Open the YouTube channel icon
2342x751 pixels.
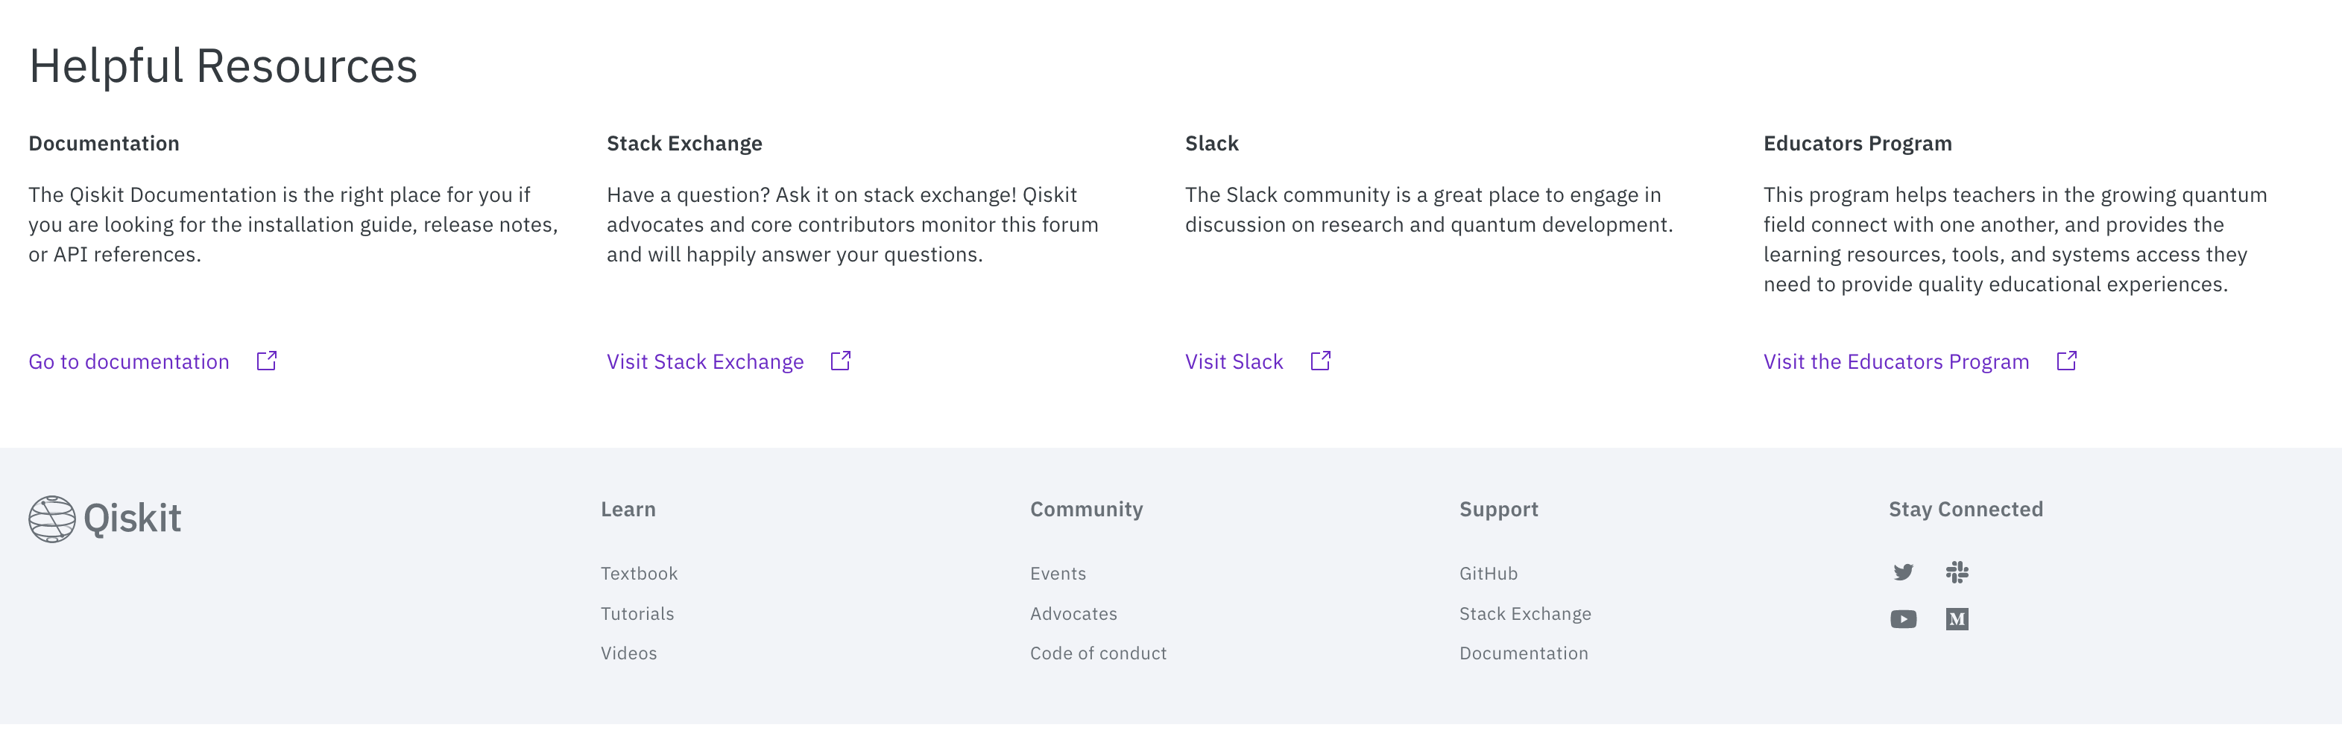1904,619
